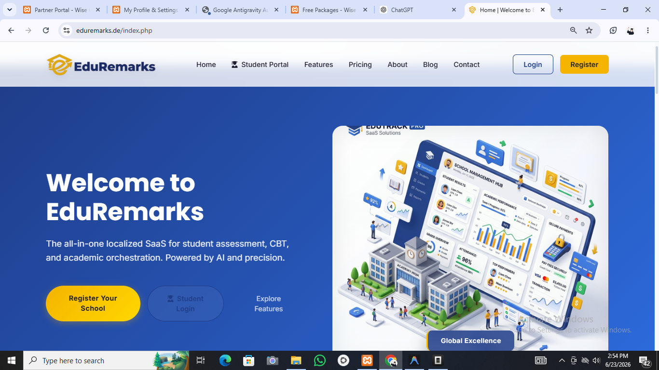Open the About page link
This screenshot has height=370, width=659.
[x=398, y=65]
